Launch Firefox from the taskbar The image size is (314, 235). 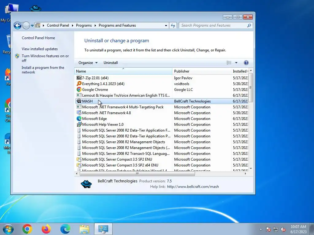coord(46,229)
